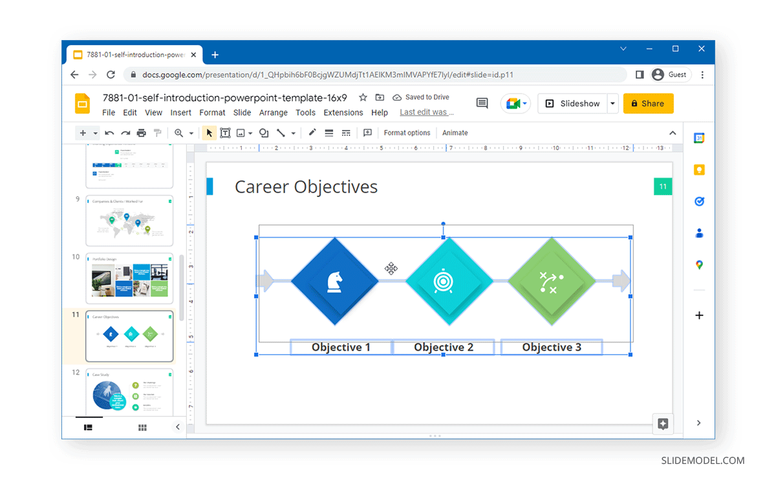Image resolution: width=776 pixels, height=480 pixels.
Task: Open the Zoom tool
Action: [x=179, y=132]
